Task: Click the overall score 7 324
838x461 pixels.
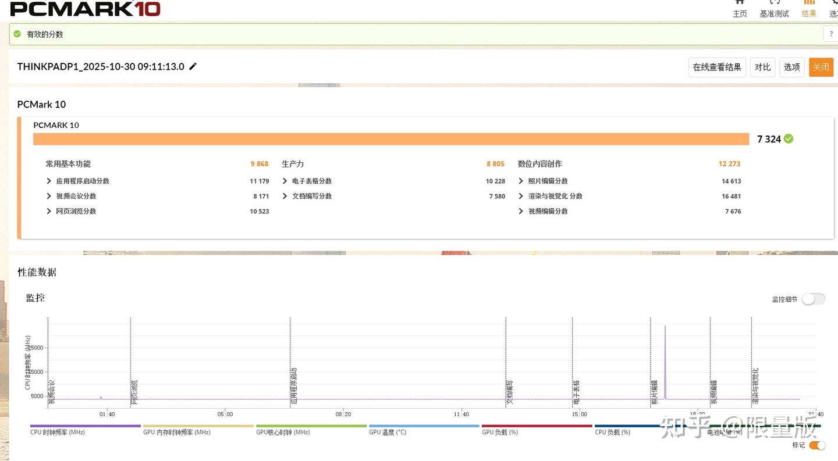Action: pos(769,139)
